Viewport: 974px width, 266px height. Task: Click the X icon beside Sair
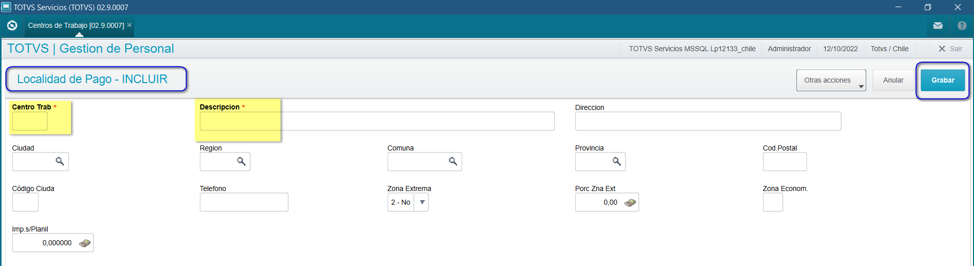tap(942, 49)
